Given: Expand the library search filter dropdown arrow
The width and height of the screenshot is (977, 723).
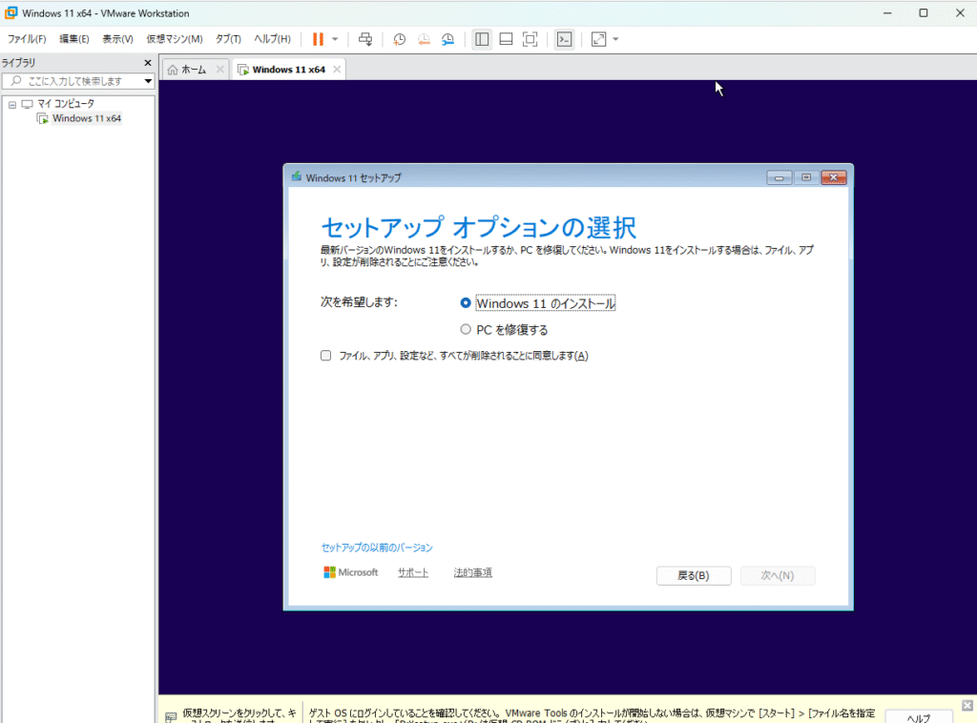Looking at the screenshot, I should tap(148, 82).
